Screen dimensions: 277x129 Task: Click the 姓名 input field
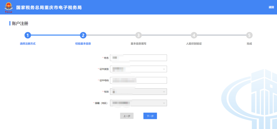tap(138, 58)
